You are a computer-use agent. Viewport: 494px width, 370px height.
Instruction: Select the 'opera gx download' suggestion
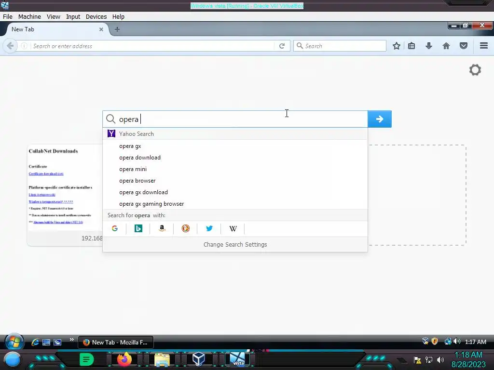(x=235, y=192)
